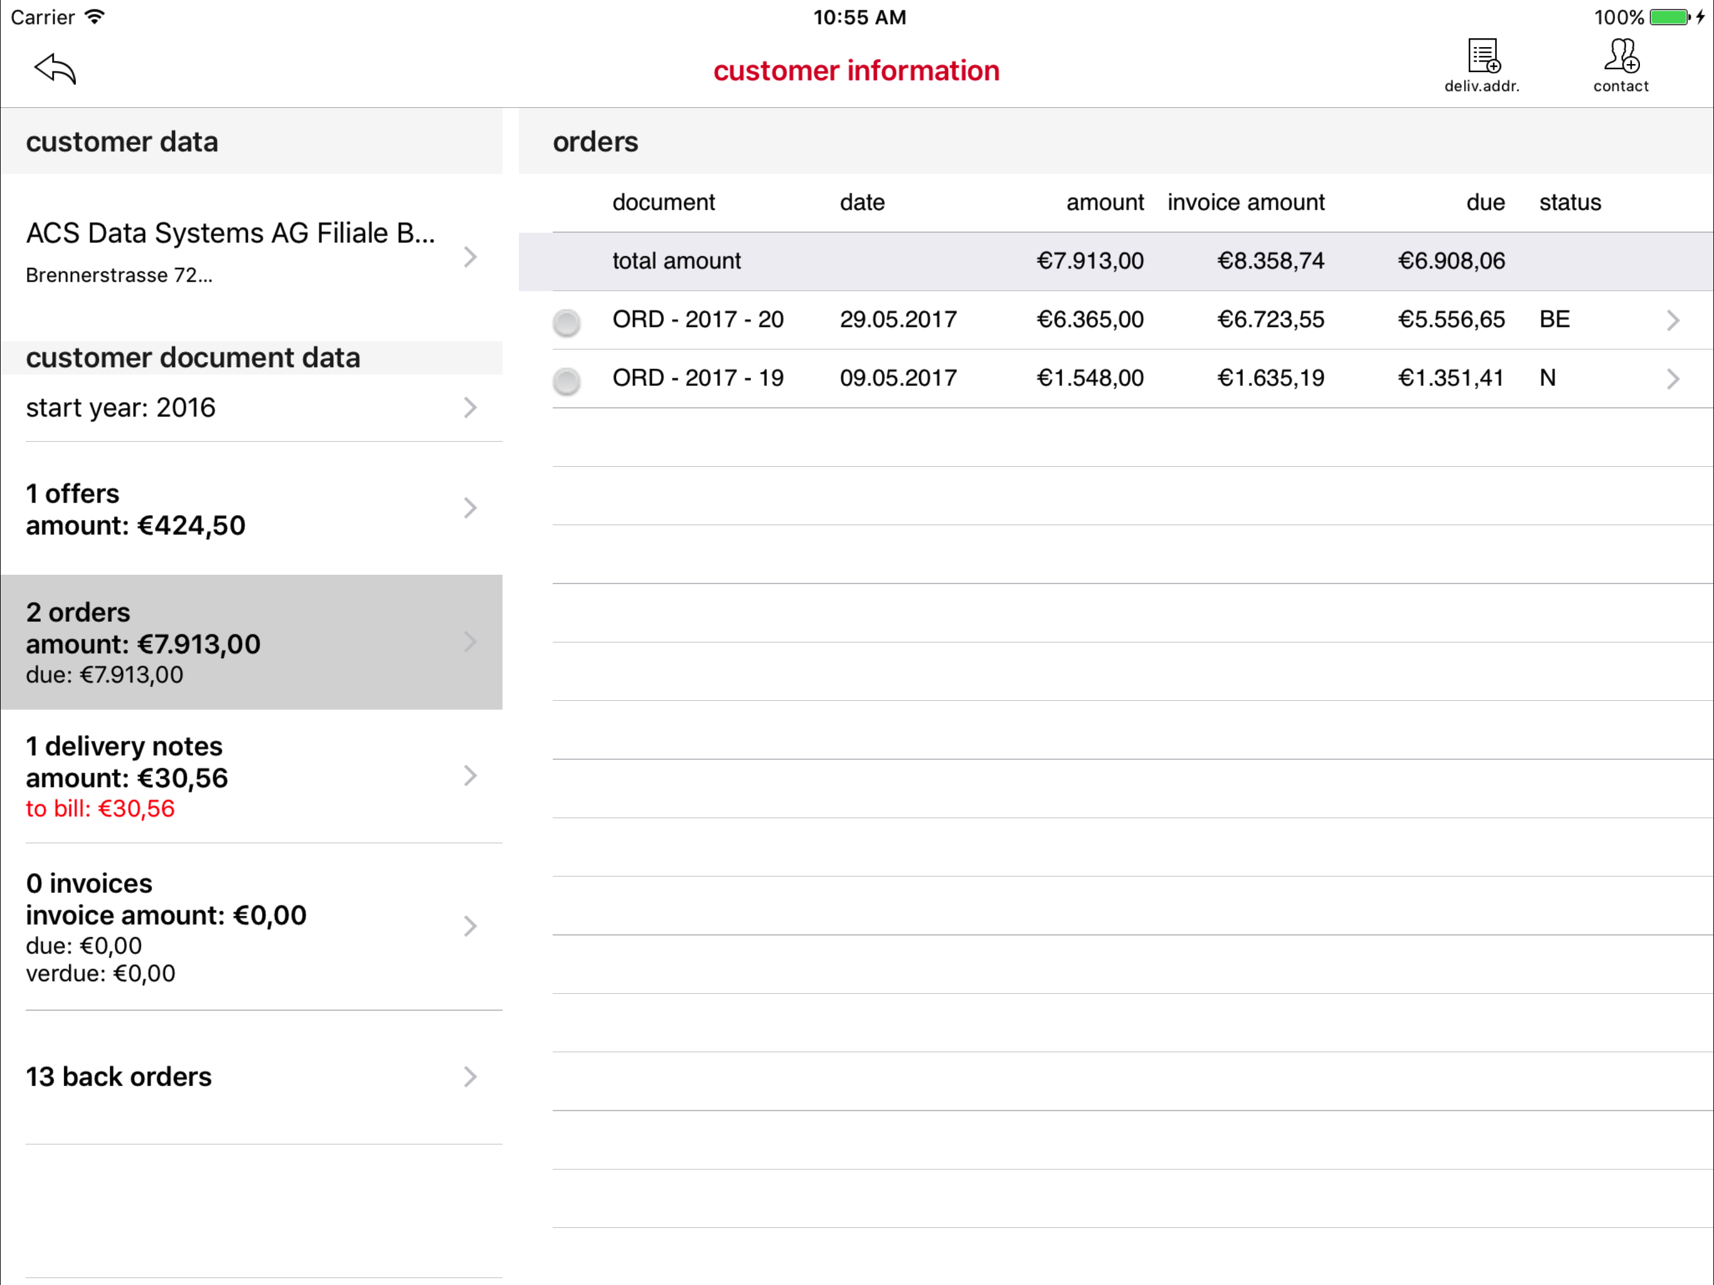
Task: Expand the 1 delivery notes chevron
Action: point(471,776)
